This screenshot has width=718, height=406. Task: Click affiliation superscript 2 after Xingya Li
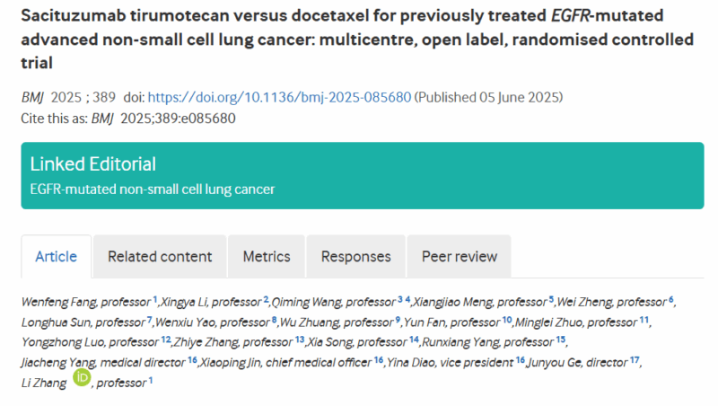pyautogui.click(x=266, y=298)
